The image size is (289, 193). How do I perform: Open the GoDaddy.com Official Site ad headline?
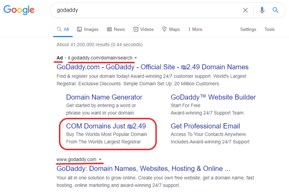click(x=153, y=67)
